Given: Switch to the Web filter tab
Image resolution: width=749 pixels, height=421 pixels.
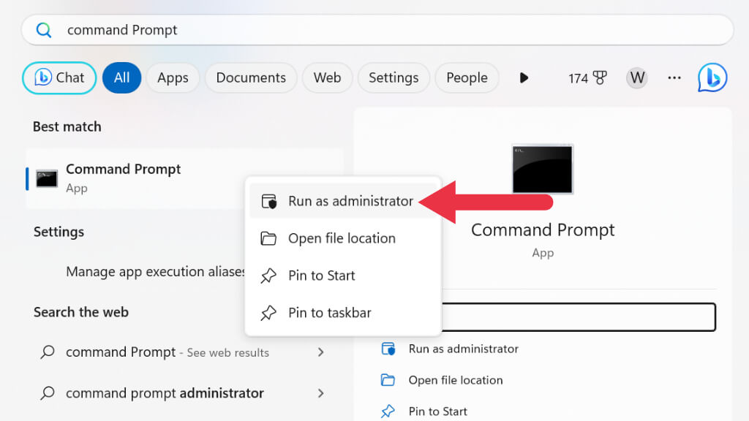Looking at the screenshot, I should 327,77.
